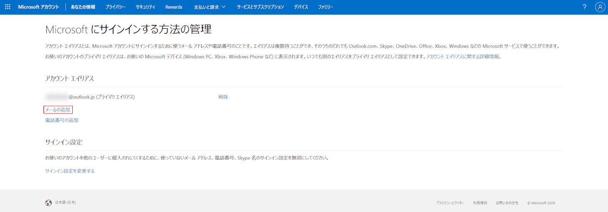Select the 日本語 (日本) language link

pos(66,202)
